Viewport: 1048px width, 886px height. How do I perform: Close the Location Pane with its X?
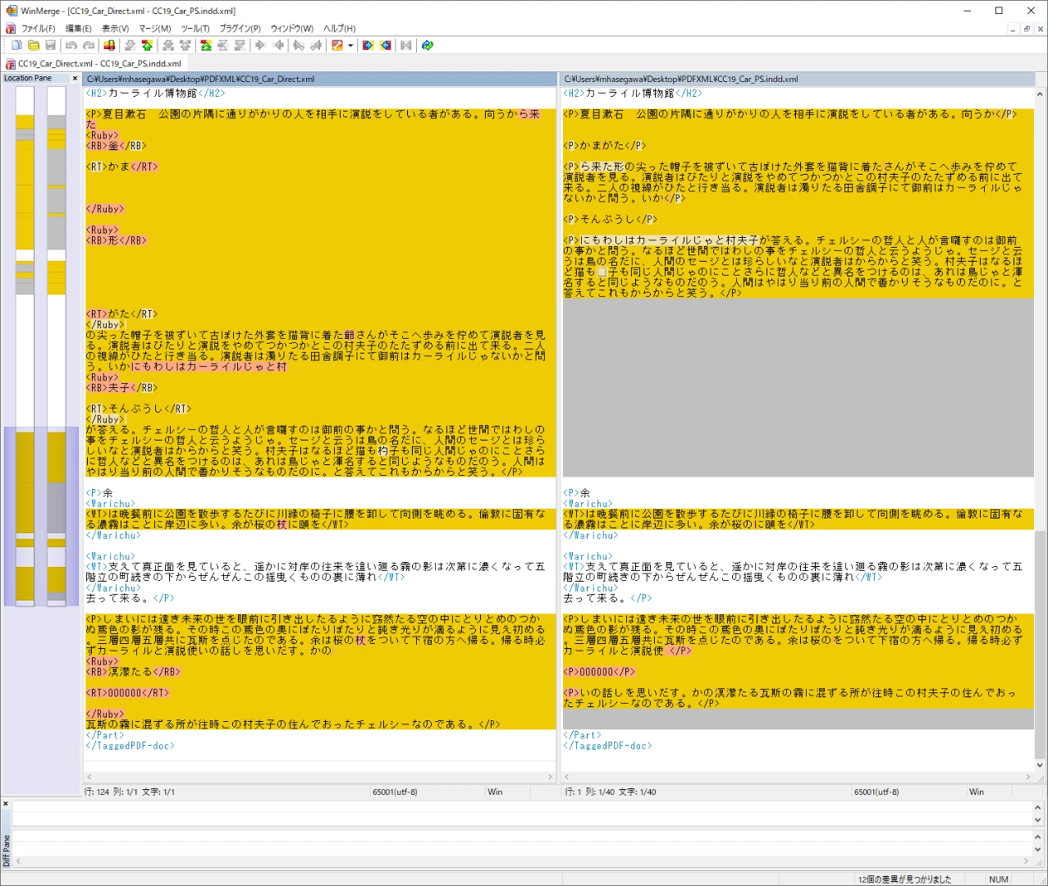coord(75,79)
